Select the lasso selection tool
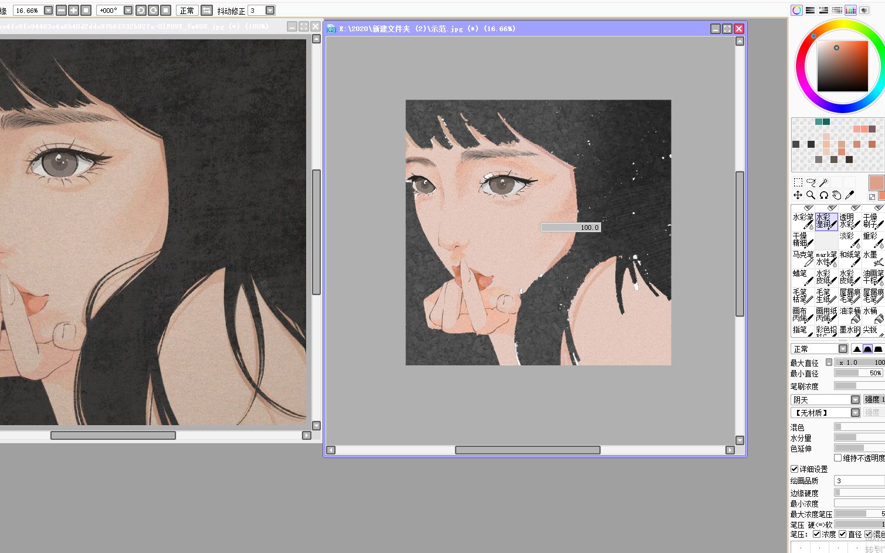The width and height of the screenshot is (885, 553). click(811, 182)
